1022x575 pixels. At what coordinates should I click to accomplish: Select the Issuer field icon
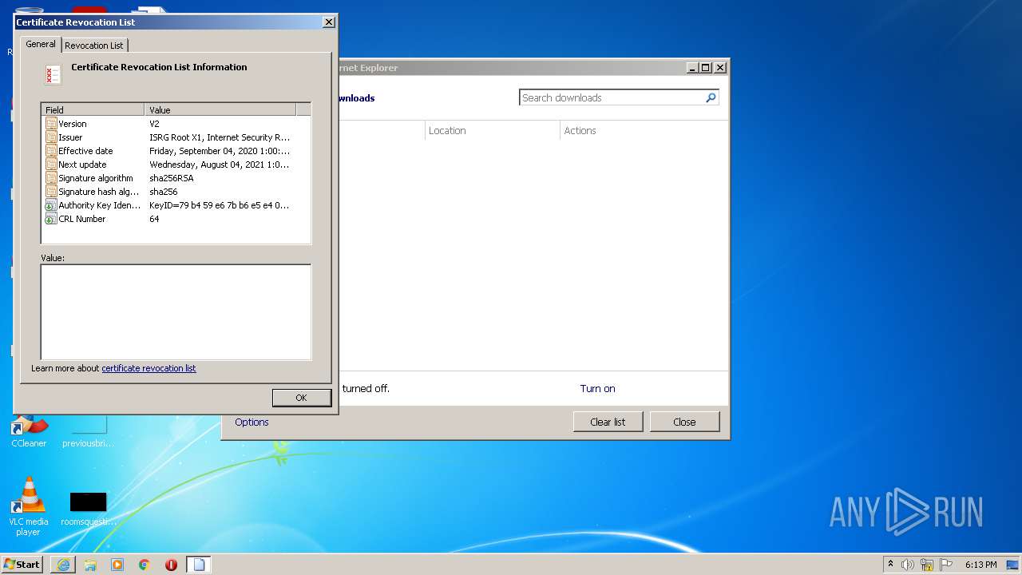pos(51,137)
